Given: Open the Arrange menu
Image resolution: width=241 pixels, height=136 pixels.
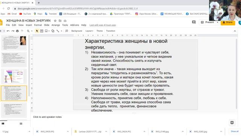Looking at the screenshot, I should pyautogui.click(x=56, y=25).
